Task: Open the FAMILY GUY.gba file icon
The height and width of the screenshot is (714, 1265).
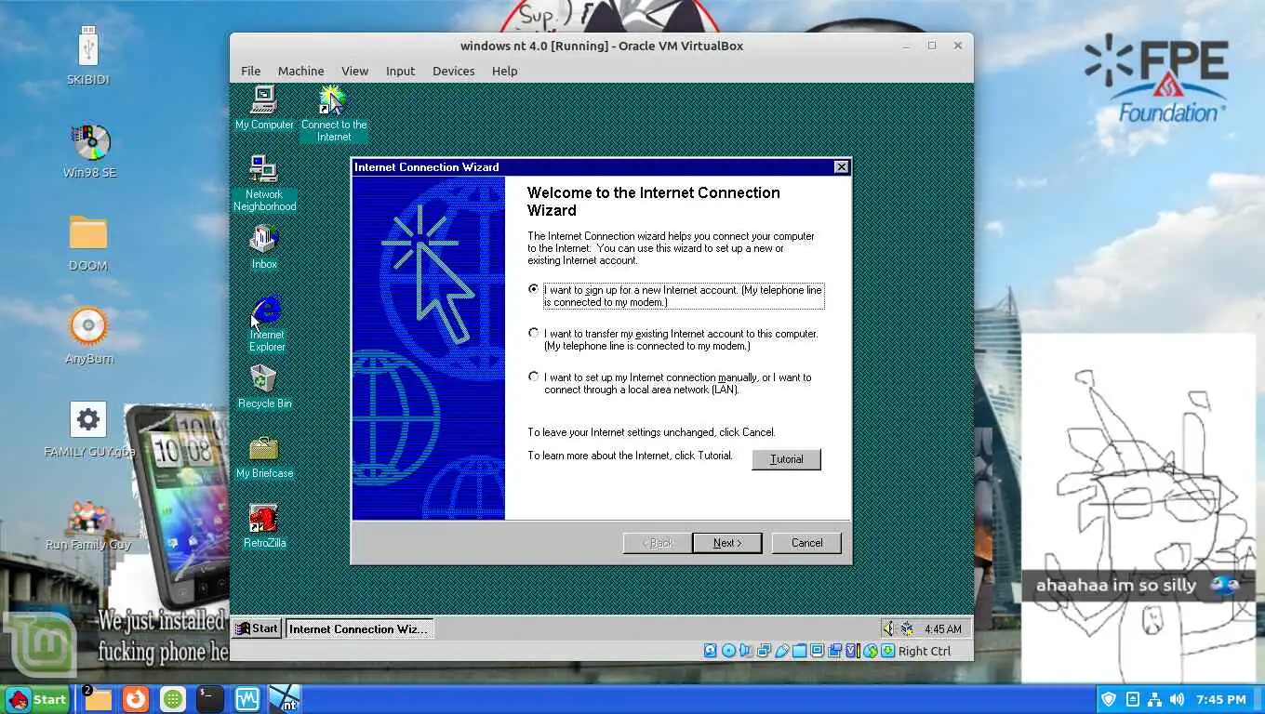Action: 89,430
